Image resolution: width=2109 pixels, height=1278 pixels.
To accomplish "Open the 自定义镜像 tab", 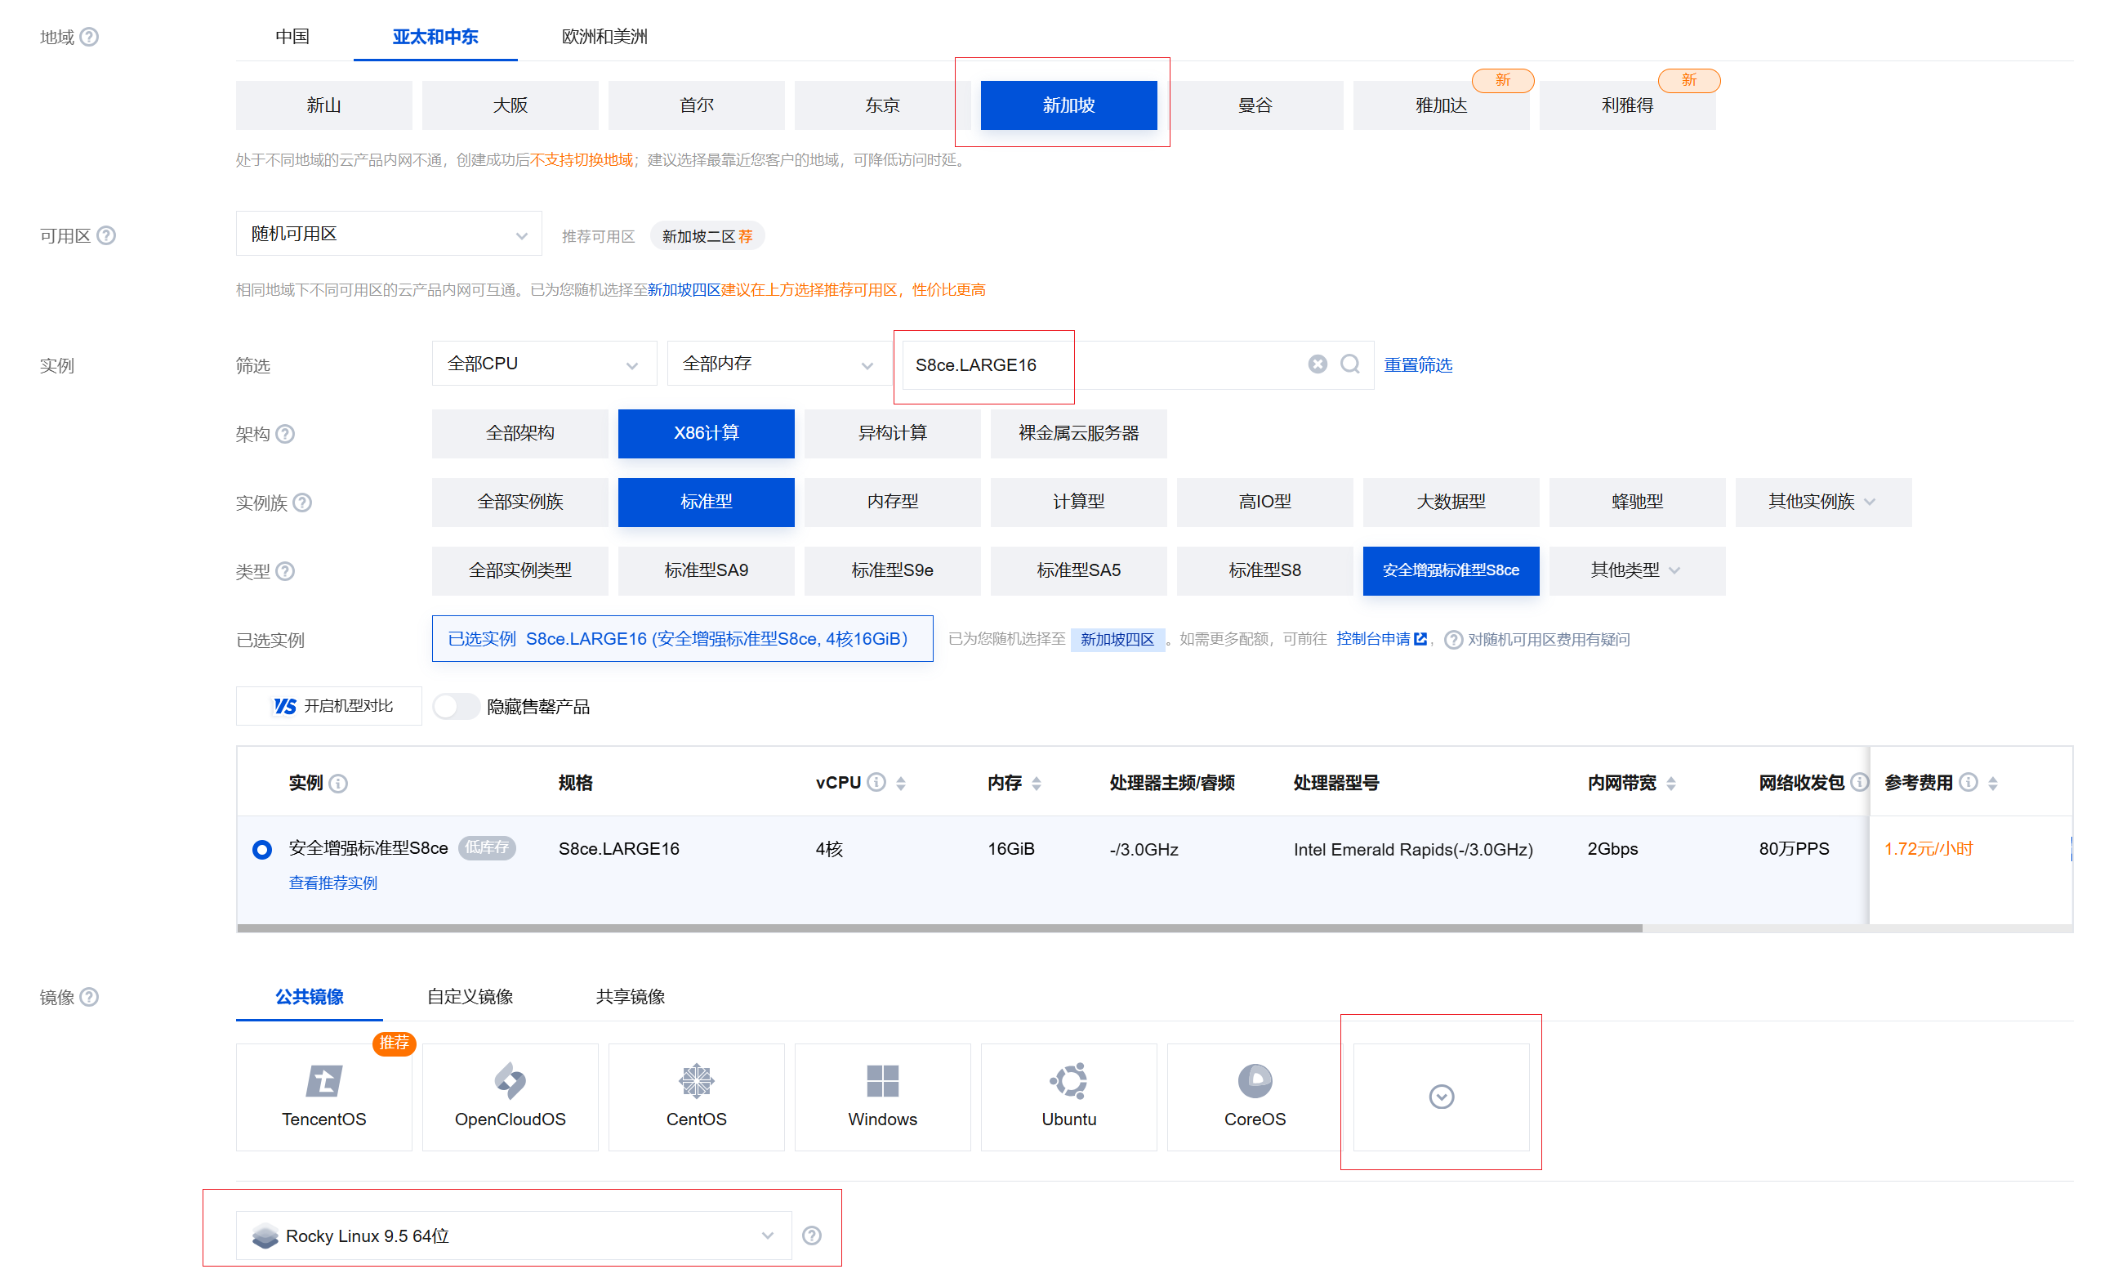I will point(470,997).
